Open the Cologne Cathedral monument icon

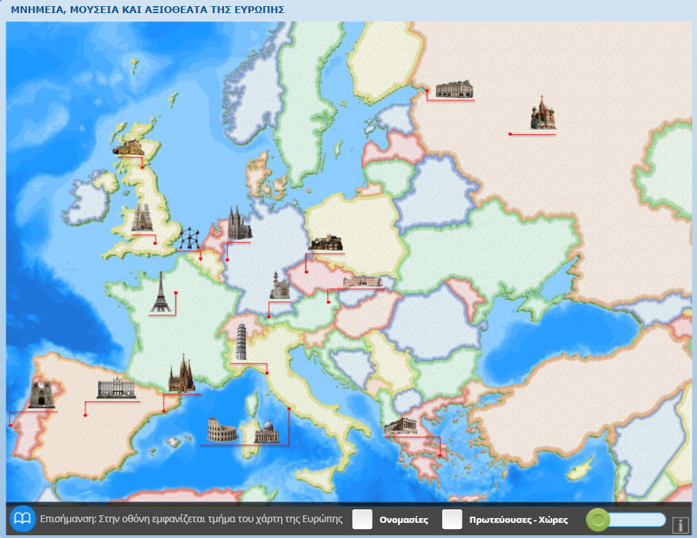pos(239,223)
